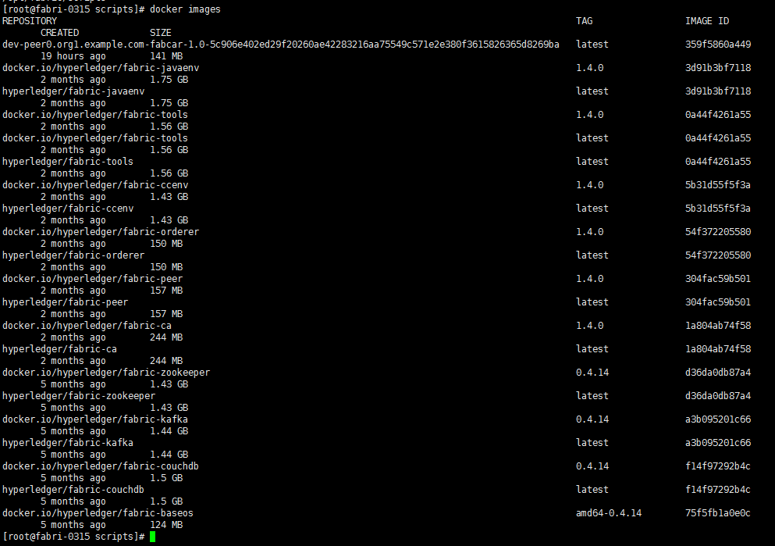Click the "docker images" command text
775x546 pixels.
[185, 9]
